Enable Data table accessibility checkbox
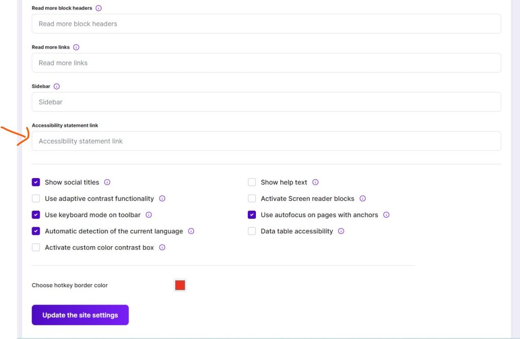Screen dimensions: 520x339 (x=252, y=231)
